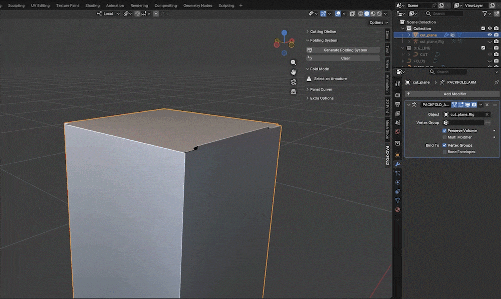Enable Multi Modifier checkbox
The width and height of the screenshot is (501, 299).
click(444, 137)
